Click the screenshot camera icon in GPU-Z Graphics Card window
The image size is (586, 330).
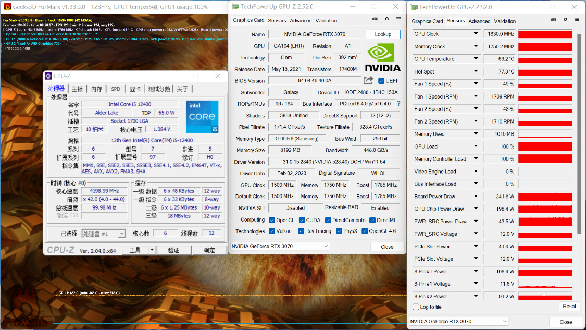(x=375, y=19)
